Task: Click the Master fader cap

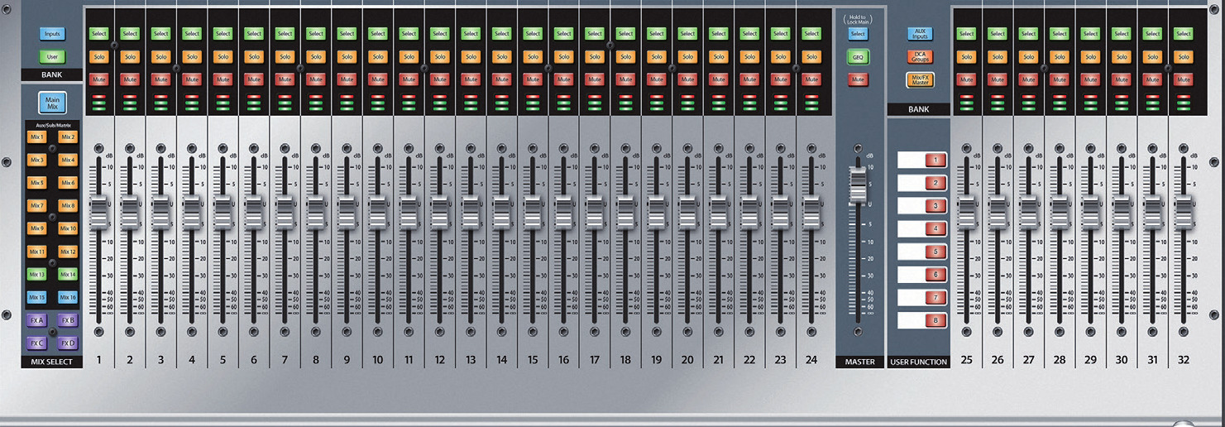Action: click(x=858, y=185)
